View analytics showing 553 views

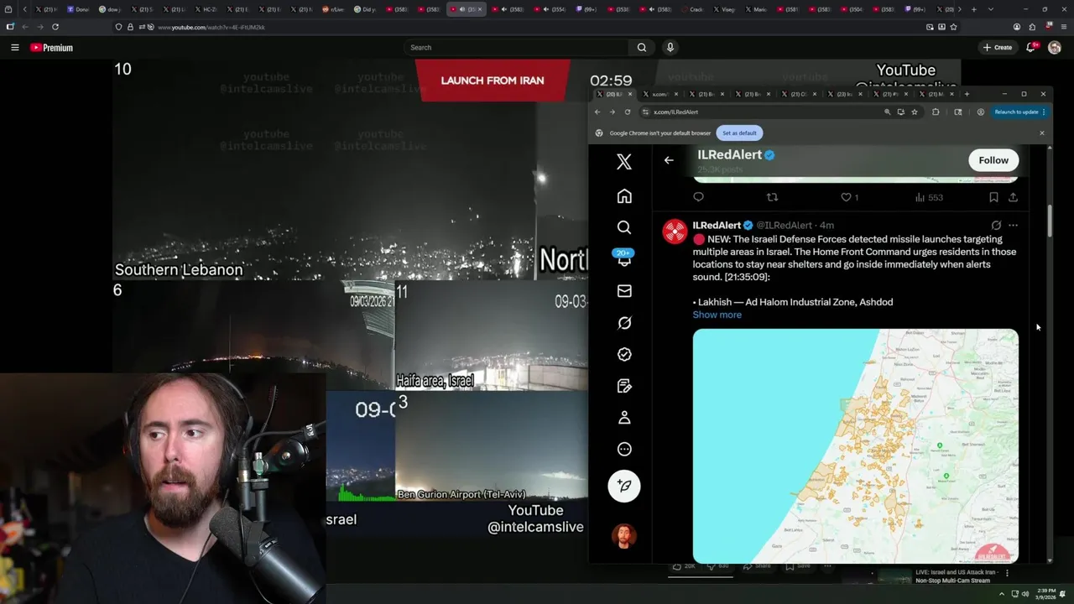point(929,197)
